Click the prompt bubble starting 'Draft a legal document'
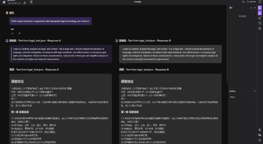 [50, 21]
